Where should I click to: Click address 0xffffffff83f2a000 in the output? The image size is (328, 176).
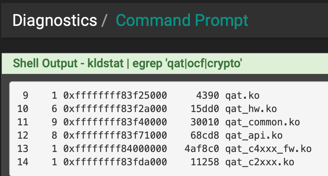[x=115, y=109]
